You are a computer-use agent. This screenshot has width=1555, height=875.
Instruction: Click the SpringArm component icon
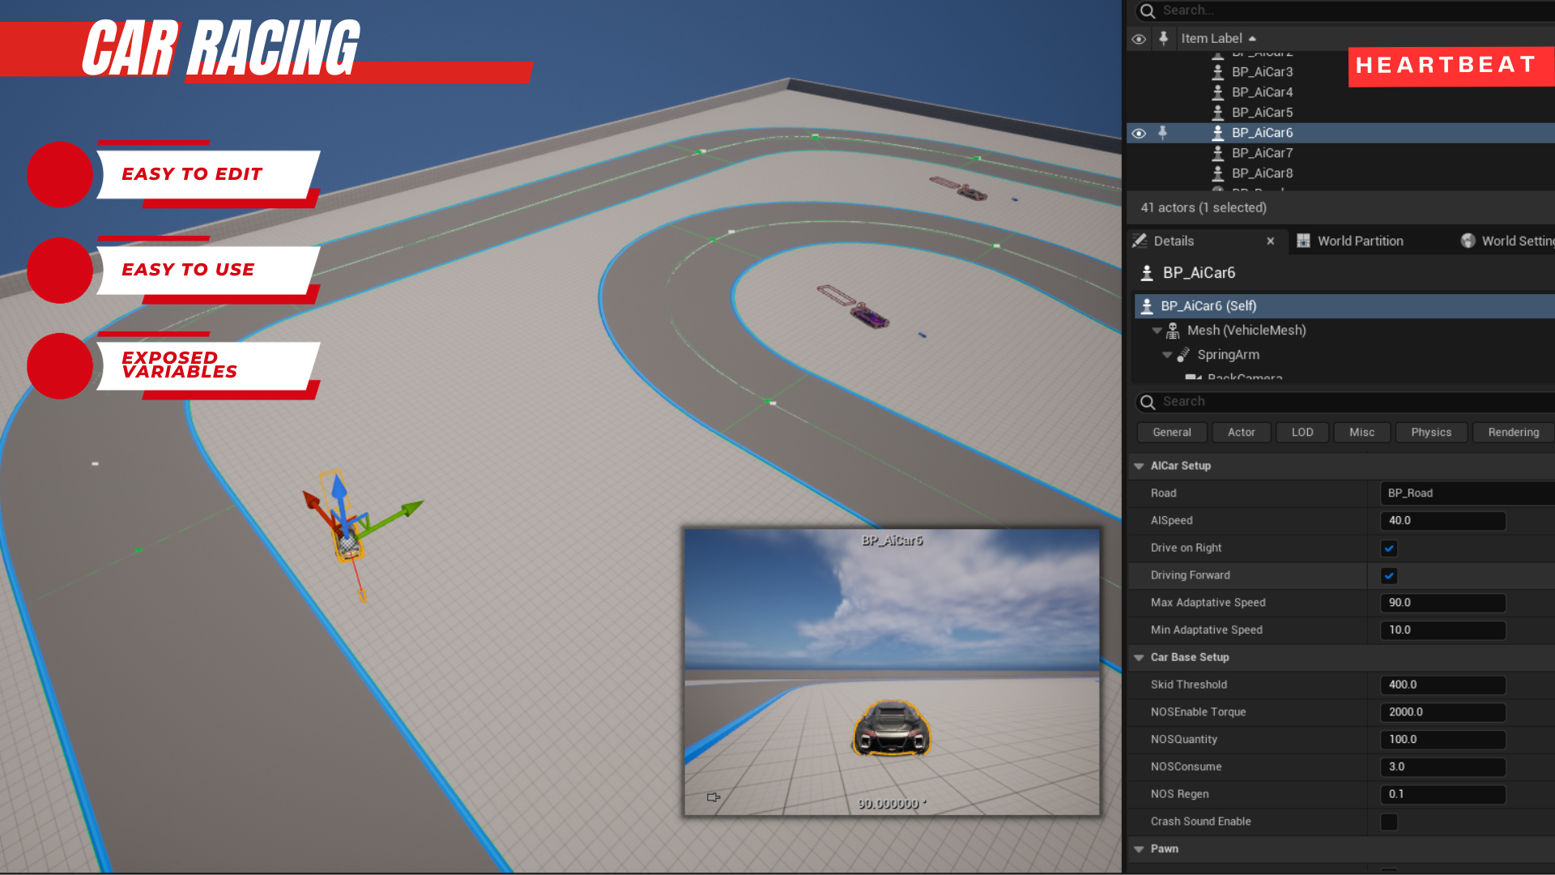tap(1183, 355)
